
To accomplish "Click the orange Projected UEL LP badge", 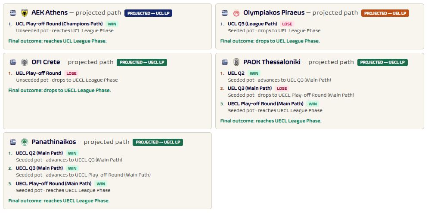I will pyautogui.click(x=385, y=13).
